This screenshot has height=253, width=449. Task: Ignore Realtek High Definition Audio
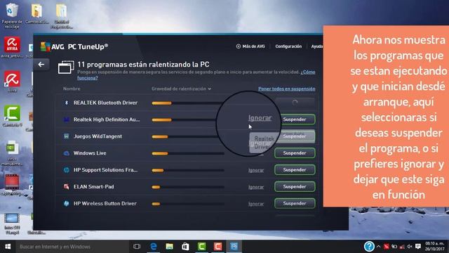[x=260, y=118]
